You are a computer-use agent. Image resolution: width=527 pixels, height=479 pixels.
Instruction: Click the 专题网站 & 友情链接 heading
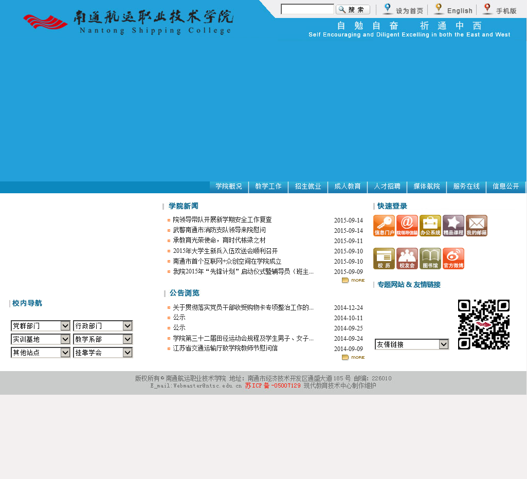point(409,285)
